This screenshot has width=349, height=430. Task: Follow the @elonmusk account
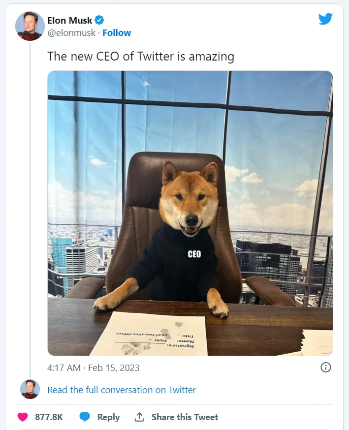click(117, 32)
